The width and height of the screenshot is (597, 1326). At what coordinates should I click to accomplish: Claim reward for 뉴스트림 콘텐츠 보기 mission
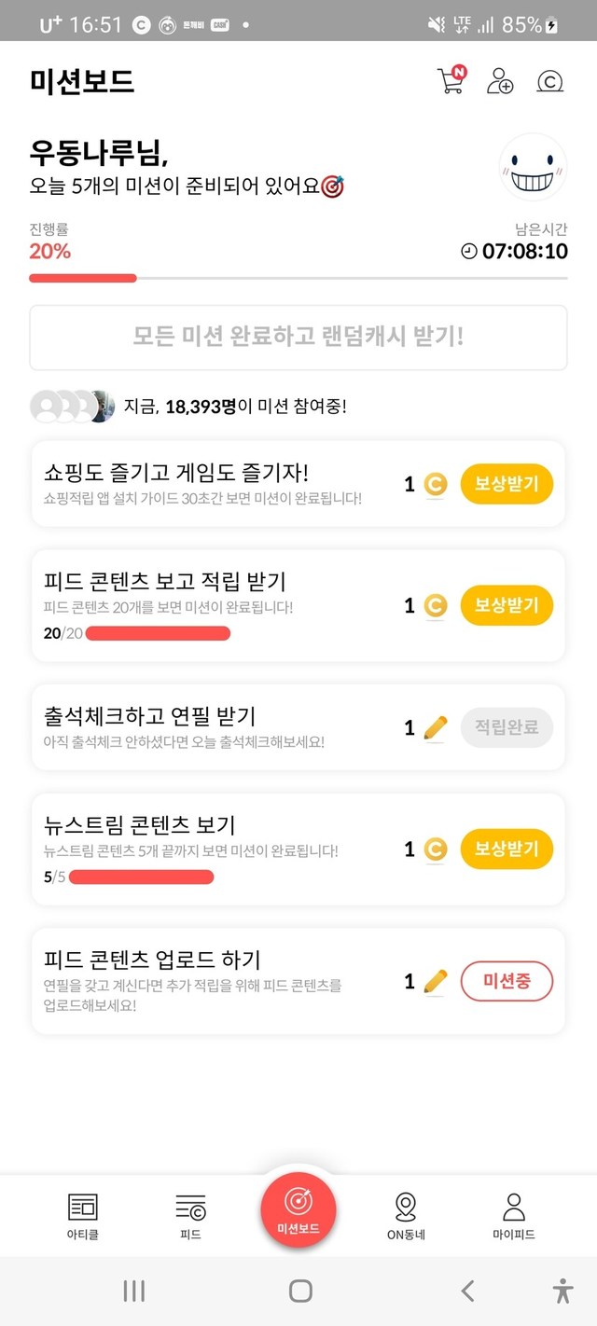tap(507, 849)
